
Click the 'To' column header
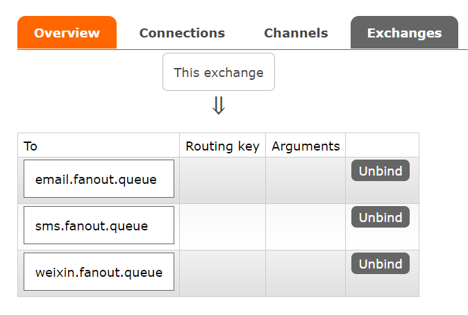tap(31, 146)
